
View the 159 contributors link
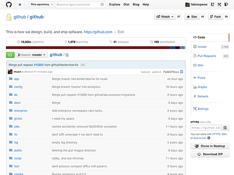click(162, 42)
